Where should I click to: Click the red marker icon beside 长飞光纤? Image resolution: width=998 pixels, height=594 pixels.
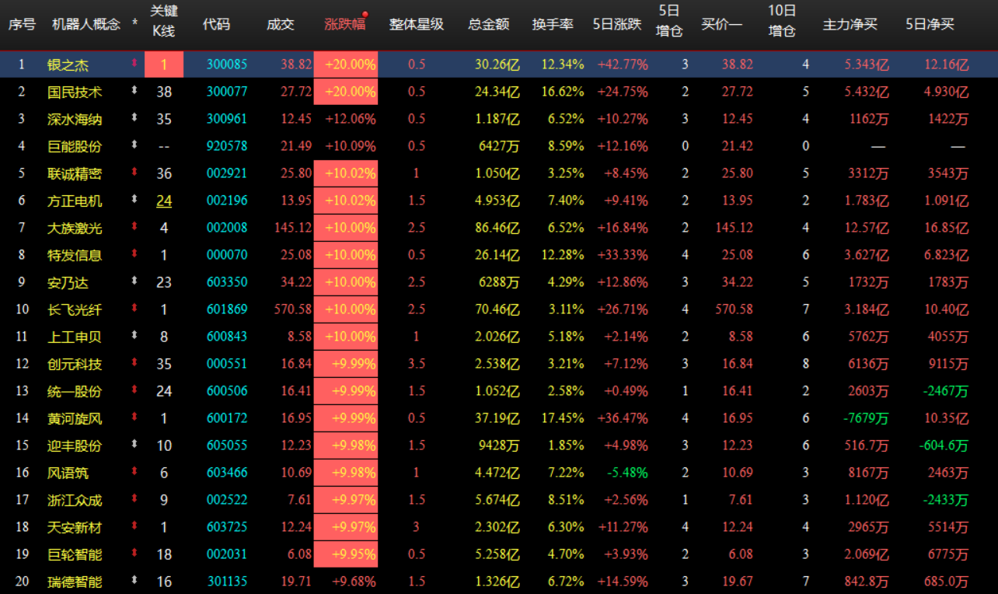pos(134,309)
